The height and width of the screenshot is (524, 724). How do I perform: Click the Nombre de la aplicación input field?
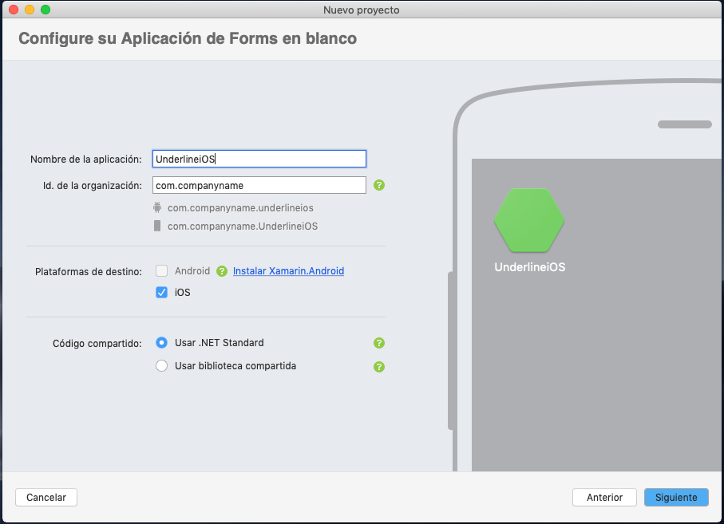coord(259,159)
